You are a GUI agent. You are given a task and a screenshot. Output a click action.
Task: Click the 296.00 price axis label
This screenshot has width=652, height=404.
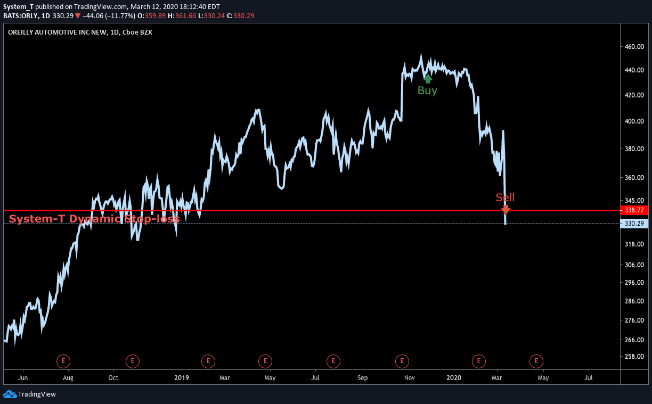pos(634,283)
